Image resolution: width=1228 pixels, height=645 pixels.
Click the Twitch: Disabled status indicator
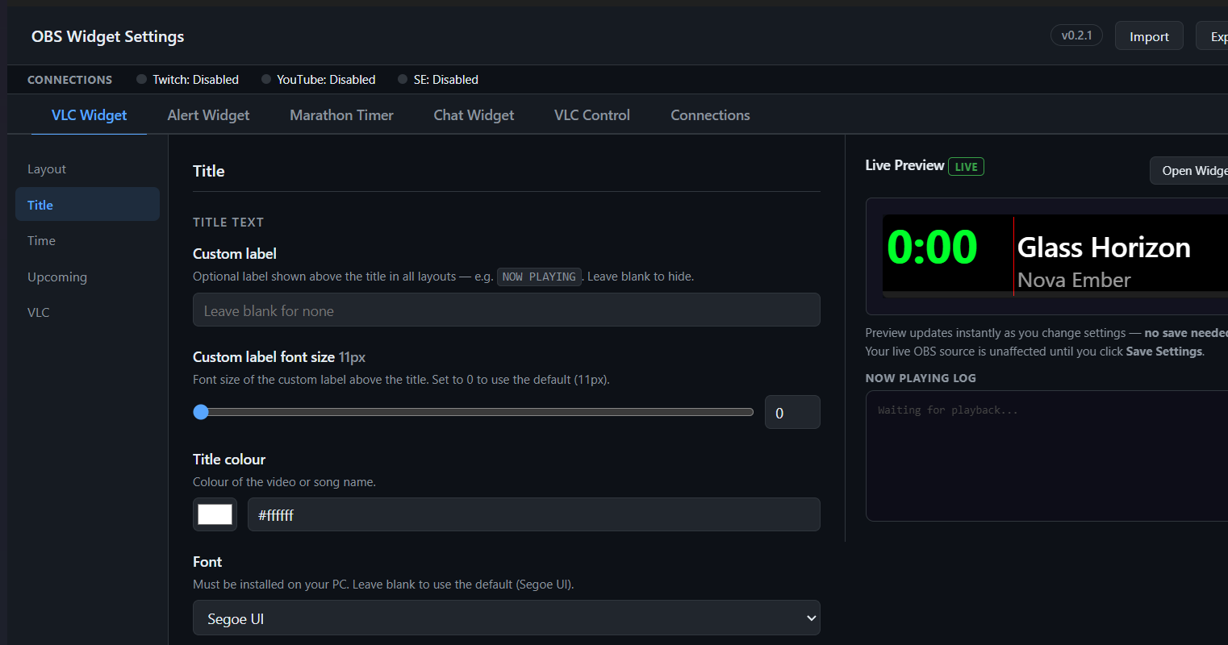point(188,80)
